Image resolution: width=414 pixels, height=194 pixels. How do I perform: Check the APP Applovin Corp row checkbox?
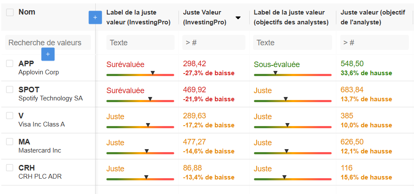[10, 64]
